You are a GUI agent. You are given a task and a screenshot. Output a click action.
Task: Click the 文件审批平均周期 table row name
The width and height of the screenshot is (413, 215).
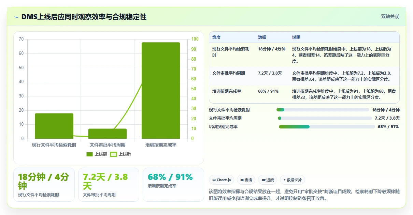tap(229, 73)
